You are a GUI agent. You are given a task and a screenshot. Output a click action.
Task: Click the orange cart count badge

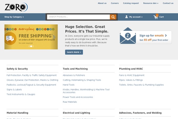(x=157, y=15)
